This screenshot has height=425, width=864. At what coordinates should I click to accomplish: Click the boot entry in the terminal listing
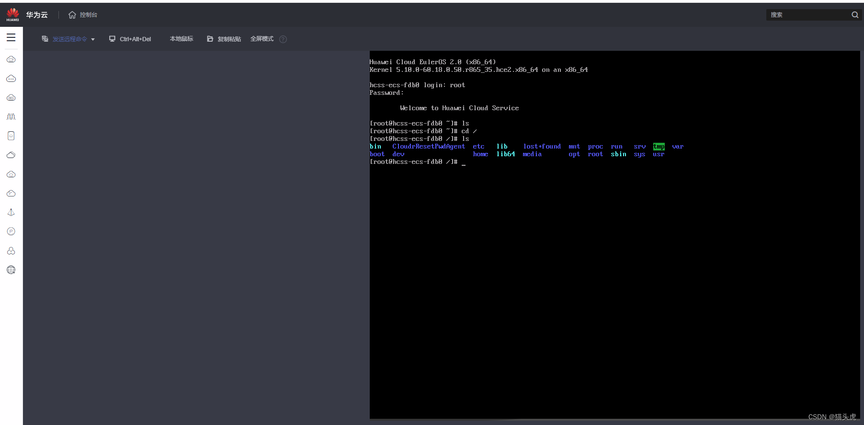[x=377, y=154]
